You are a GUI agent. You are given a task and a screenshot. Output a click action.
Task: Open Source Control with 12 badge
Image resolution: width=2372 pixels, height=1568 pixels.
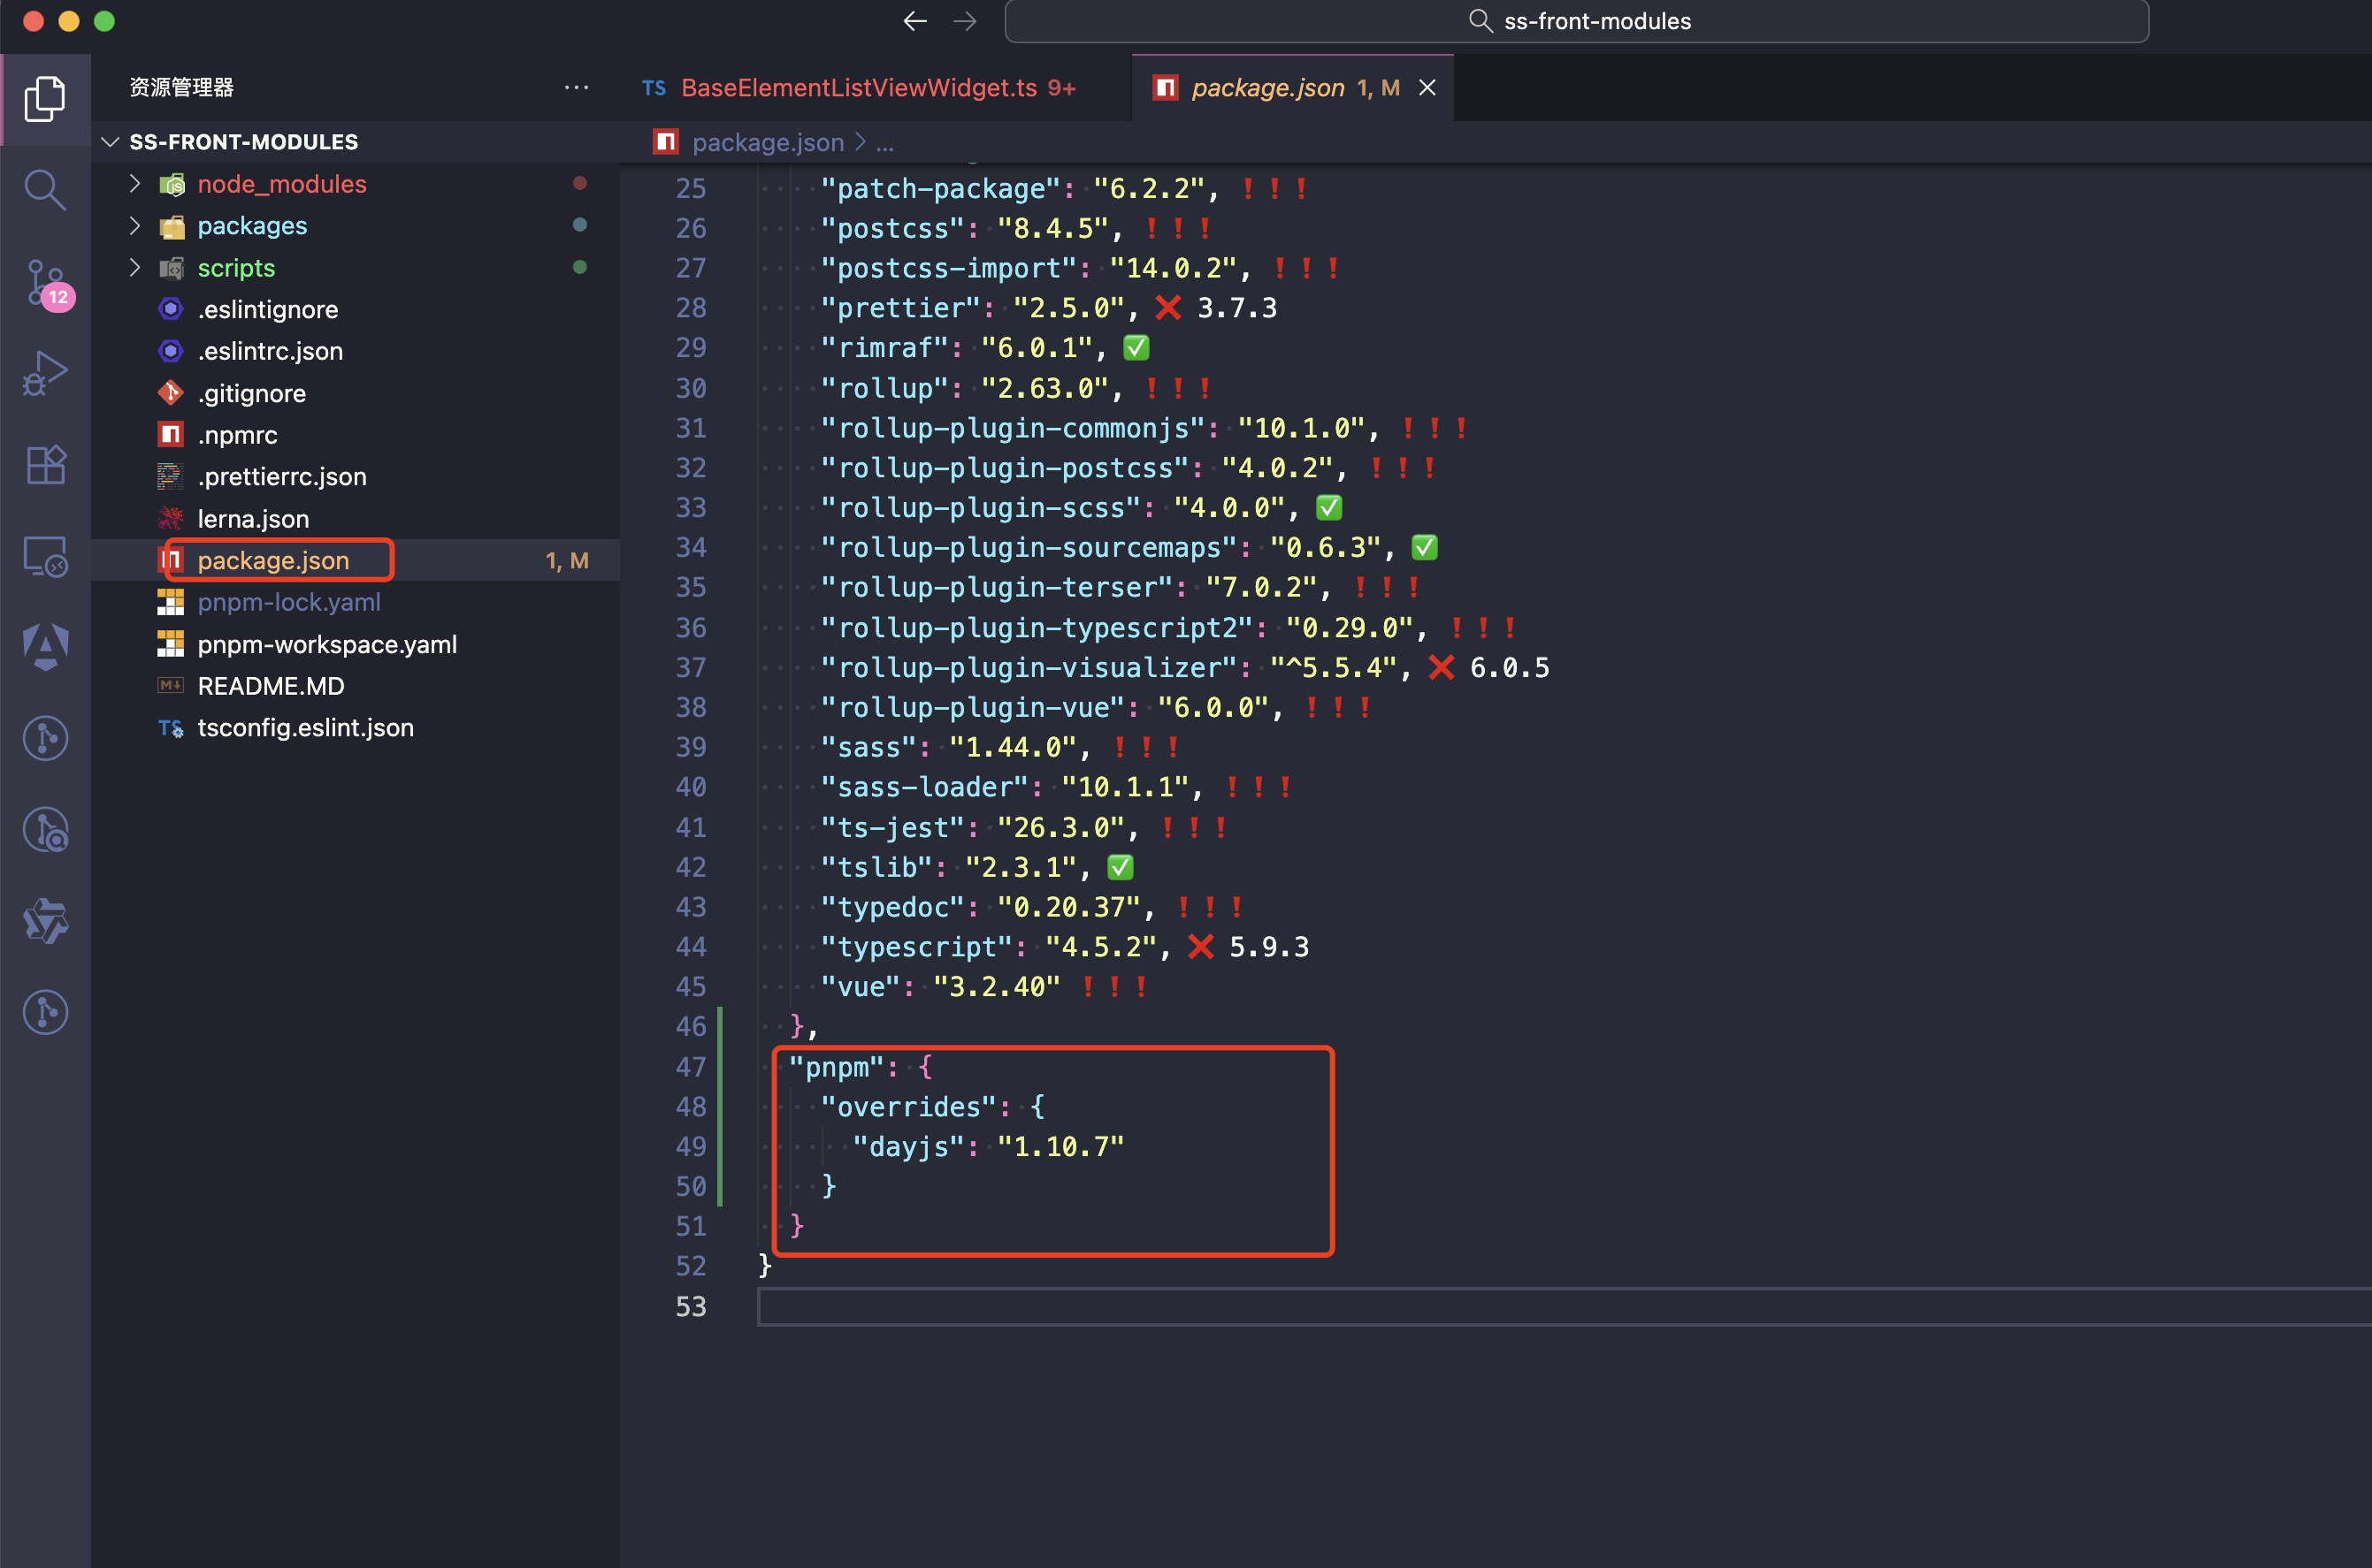45,283
